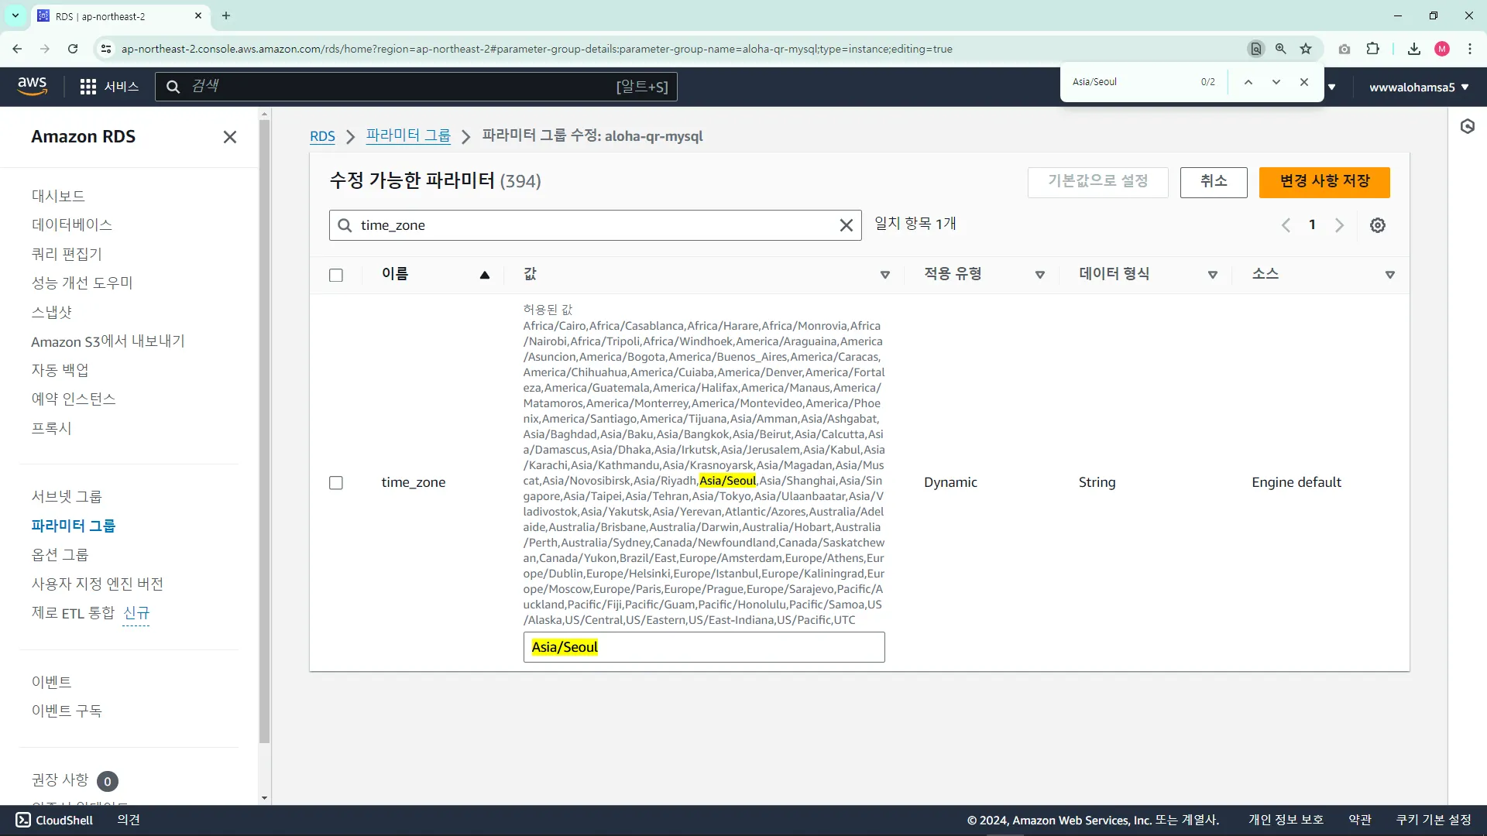1487x836 pixels.
Task: Clear the time_zone search filter
Action: pyautogui.click(x=846, y=225)
